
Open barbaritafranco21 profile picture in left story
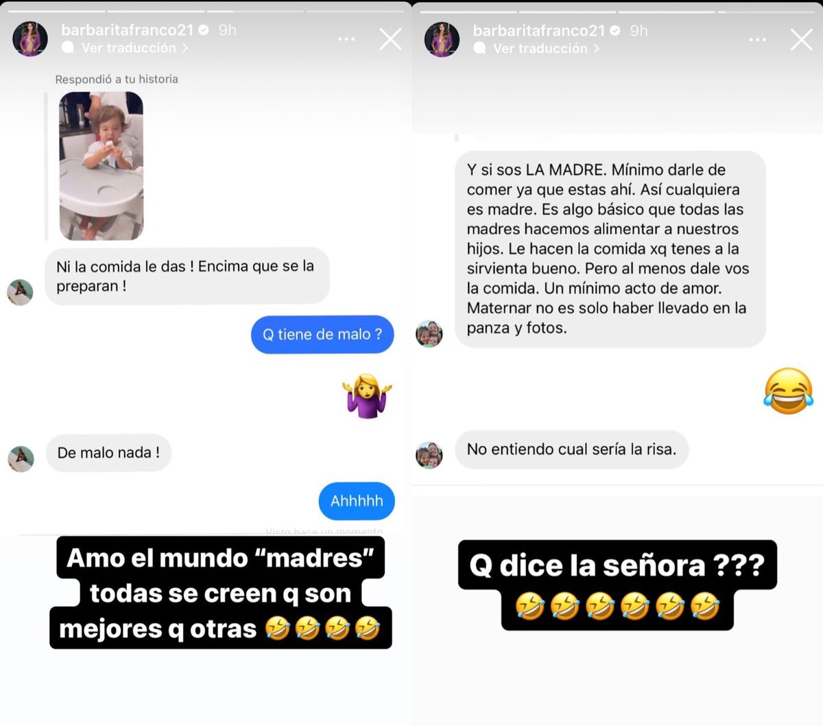pos(30,38)
